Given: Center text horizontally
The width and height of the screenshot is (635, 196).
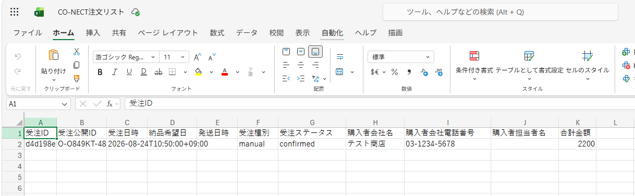Looking at the screenshot, I should point(301,65).
